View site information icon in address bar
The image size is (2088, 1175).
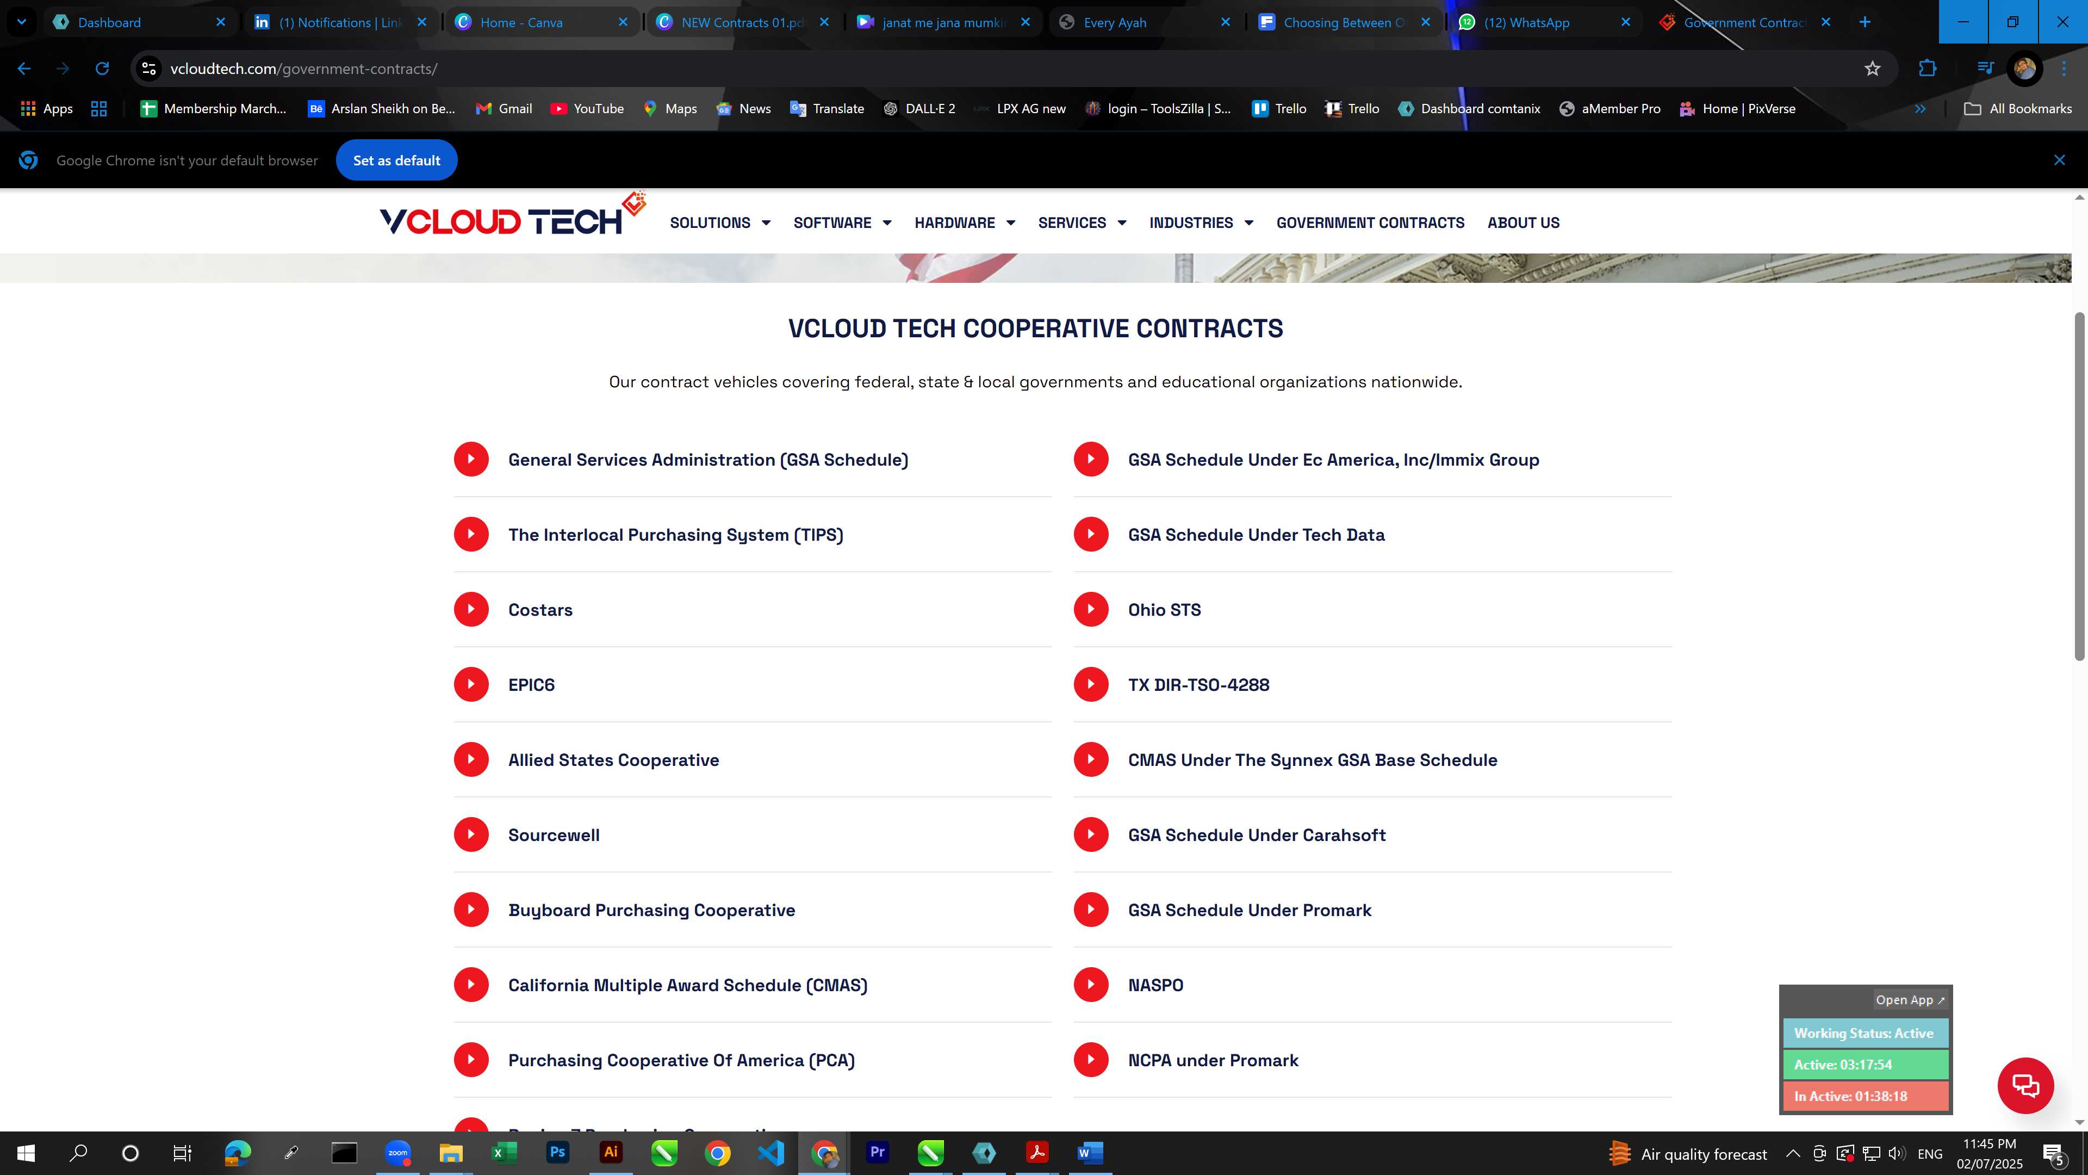point(149,69)
